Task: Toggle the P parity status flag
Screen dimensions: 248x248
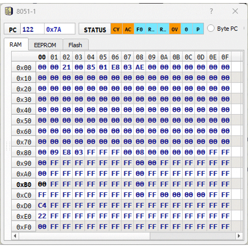Action: 198,29
